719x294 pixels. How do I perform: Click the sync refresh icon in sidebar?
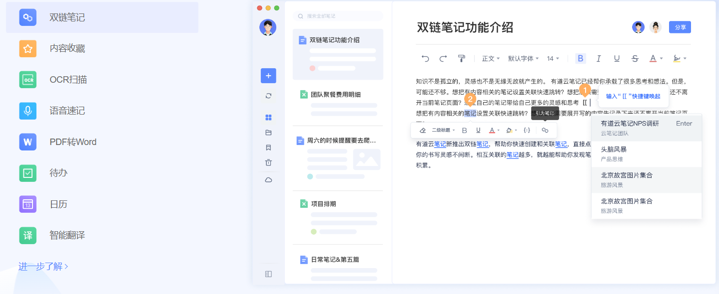[x=268, y=96]
